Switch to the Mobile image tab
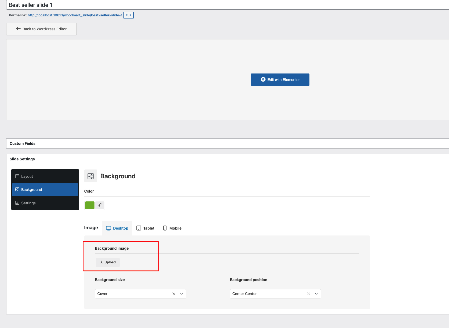449x328 pixels. 172,228
